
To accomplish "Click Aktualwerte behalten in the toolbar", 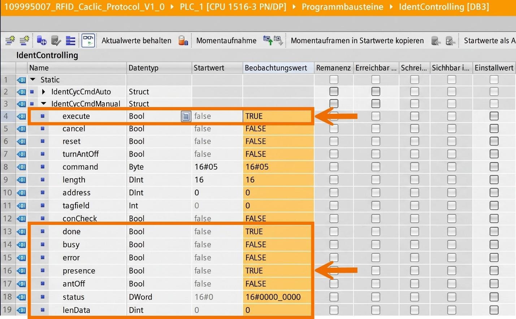I will (136, 40).
